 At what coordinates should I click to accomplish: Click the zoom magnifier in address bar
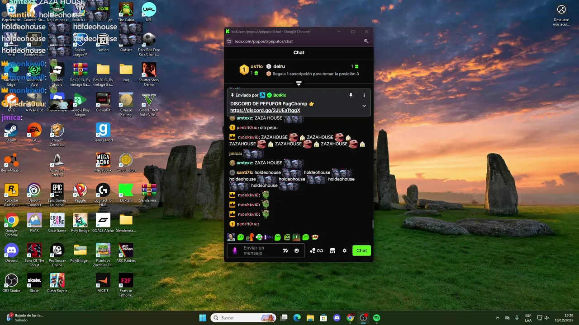(x=366, y=41)
